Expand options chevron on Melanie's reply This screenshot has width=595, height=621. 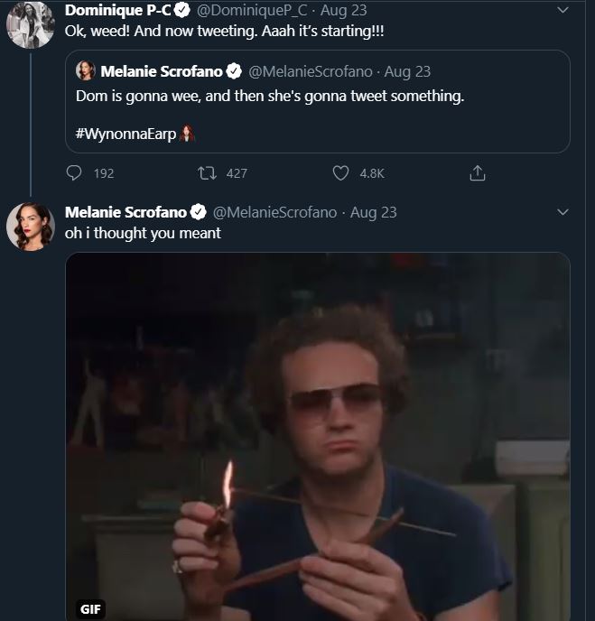tap(563, 212)
